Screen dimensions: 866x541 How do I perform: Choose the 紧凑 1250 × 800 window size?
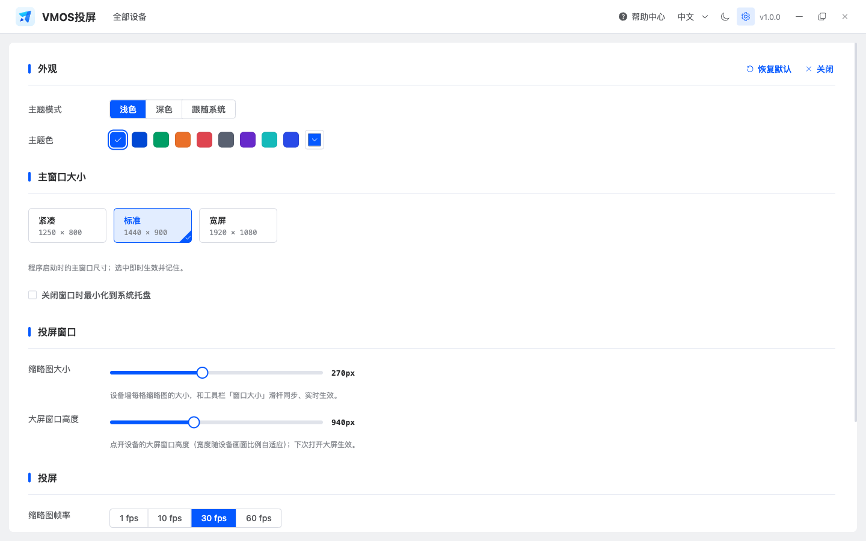(67, 225)
